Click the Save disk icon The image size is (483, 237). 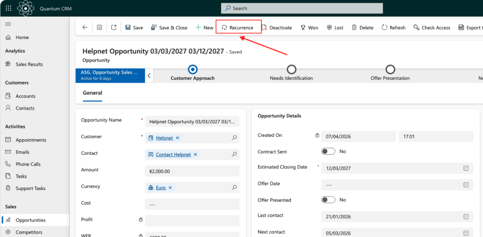[128, 28]
